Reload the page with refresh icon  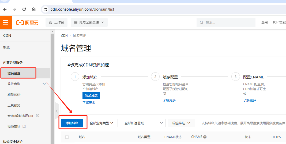click(24, 9)
